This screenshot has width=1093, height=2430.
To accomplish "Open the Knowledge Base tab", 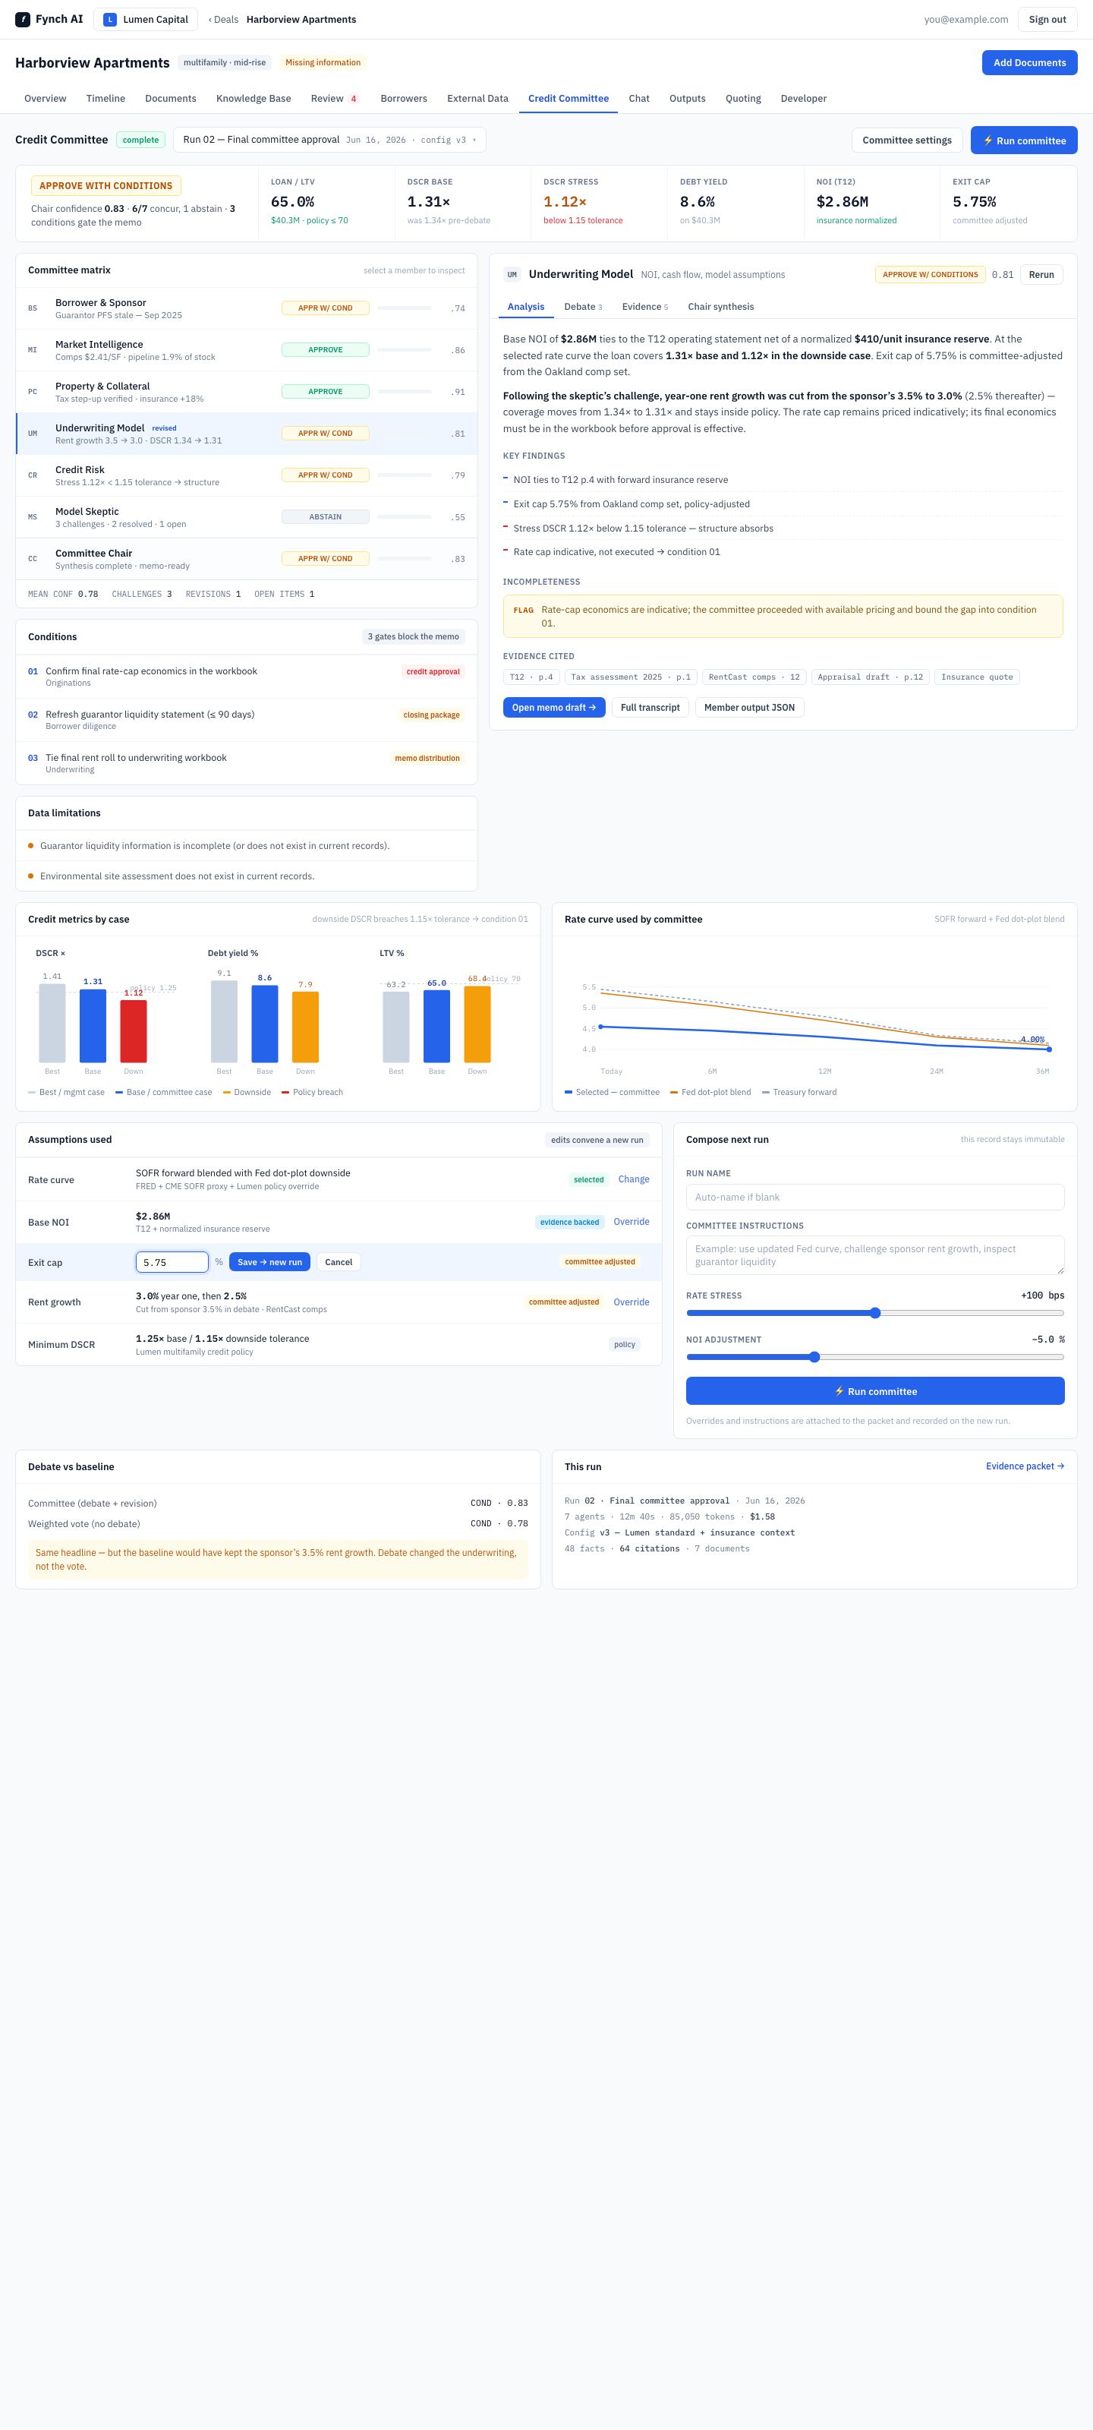I will (254, 98).
